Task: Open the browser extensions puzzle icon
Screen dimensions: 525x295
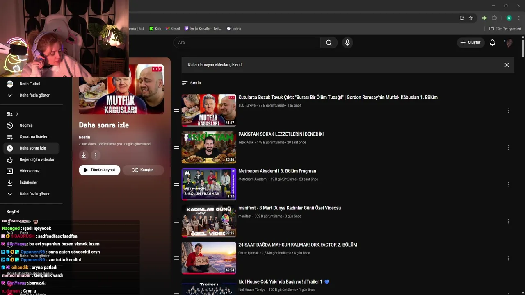Action: coord(494,18)
